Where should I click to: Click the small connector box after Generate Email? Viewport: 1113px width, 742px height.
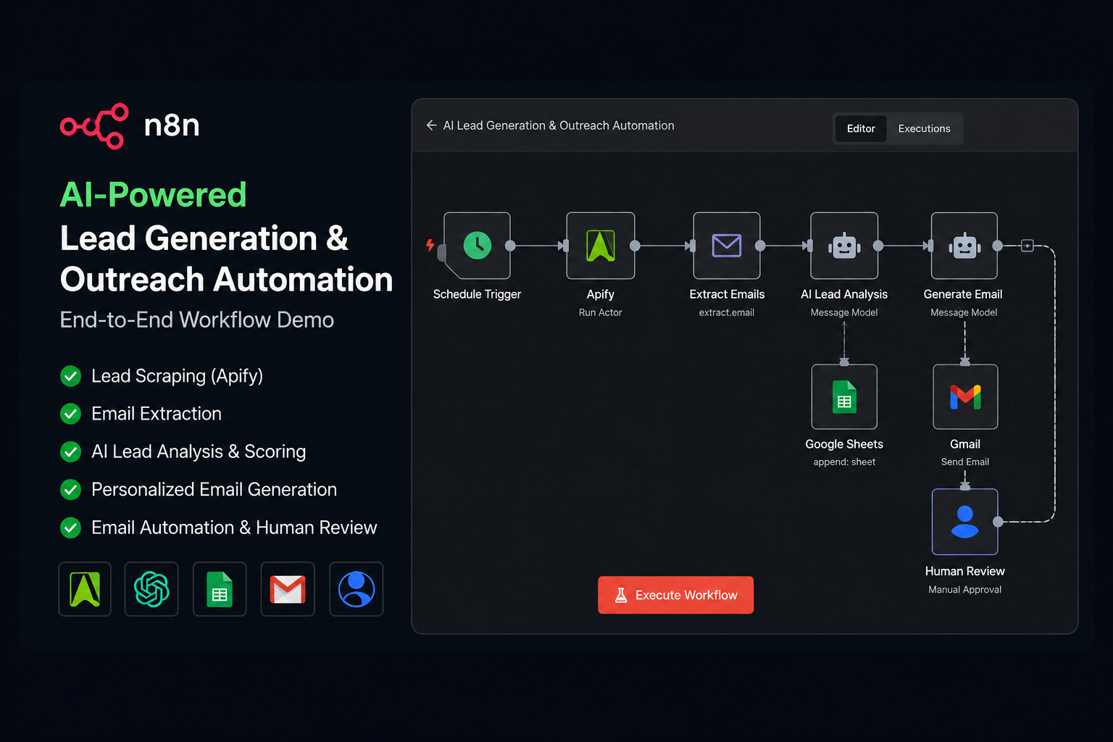pyautogui.click(x=1027, y=246)
